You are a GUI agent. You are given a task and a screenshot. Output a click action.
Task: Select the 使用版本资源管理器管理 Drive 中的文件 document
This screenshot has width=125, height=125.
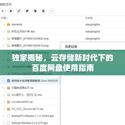click(35, 81)
